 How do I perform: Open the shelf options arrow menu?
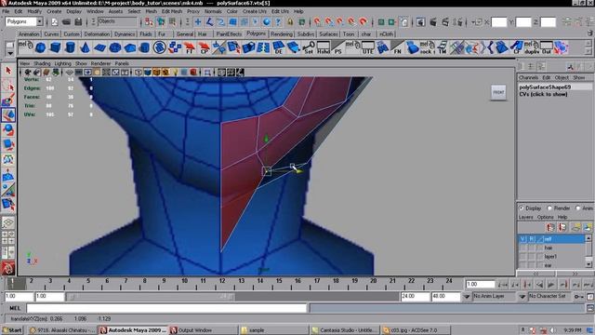point(10,54)
